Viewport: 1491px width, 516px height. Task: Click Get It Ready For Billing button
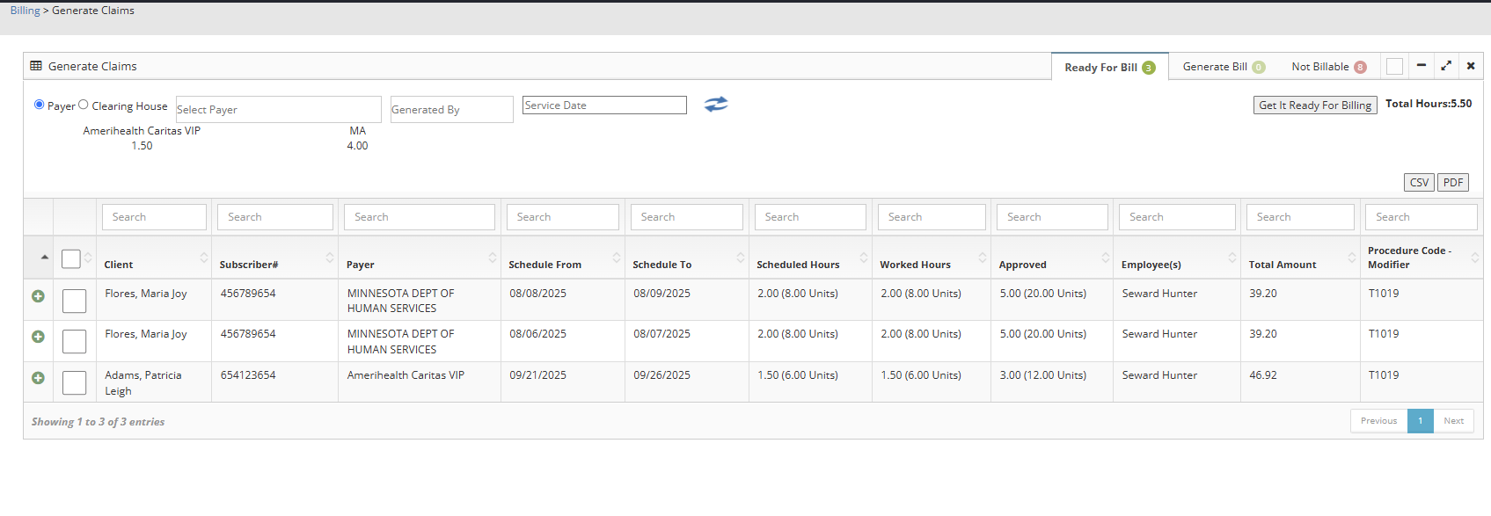click(x=1314, y=105)
